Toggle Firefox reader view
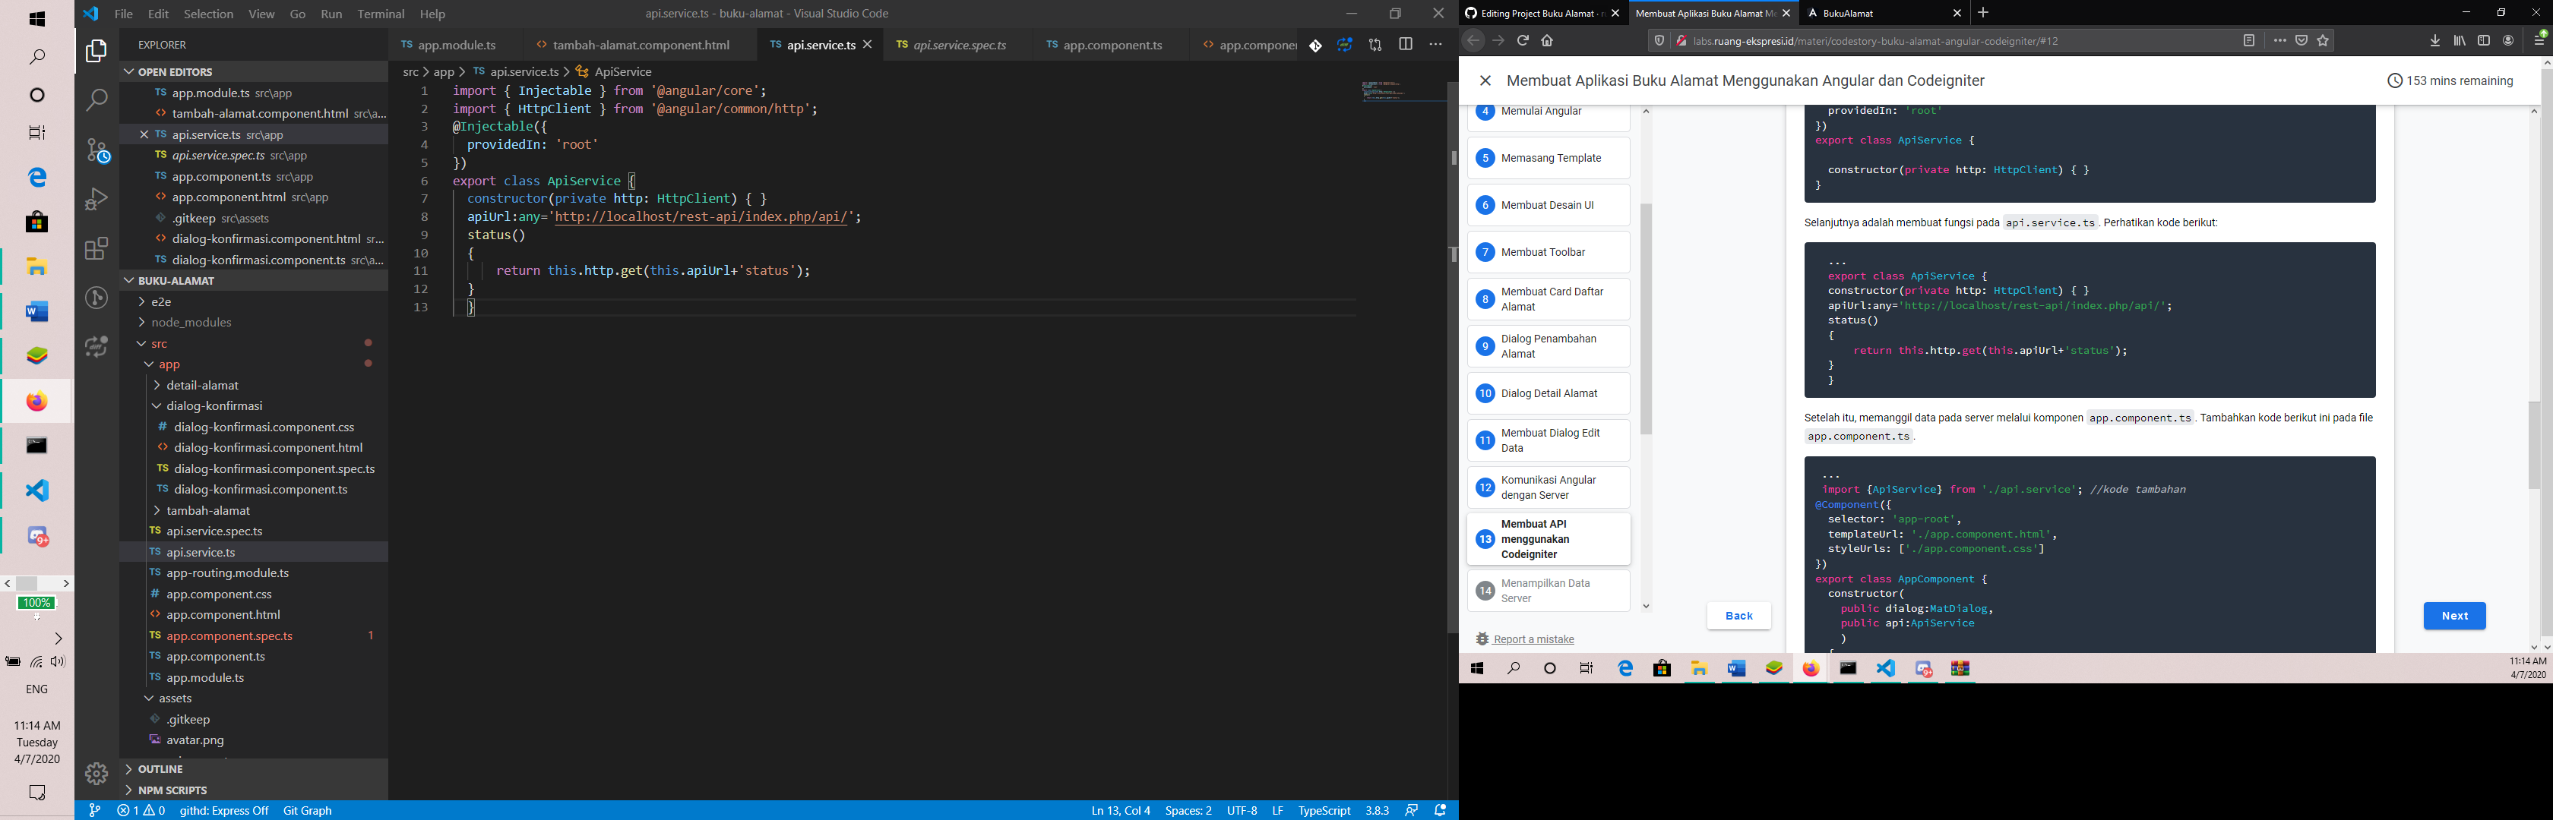 tap(2249, 40)
